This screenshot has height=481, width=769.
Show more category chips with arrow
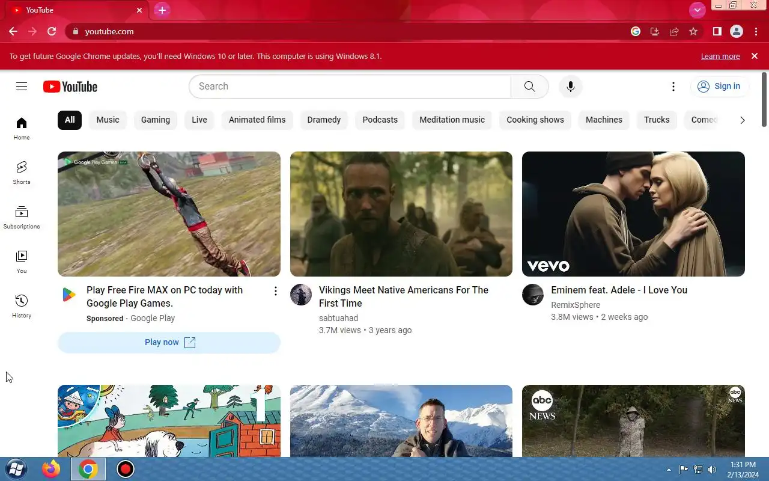click(743, 120)
